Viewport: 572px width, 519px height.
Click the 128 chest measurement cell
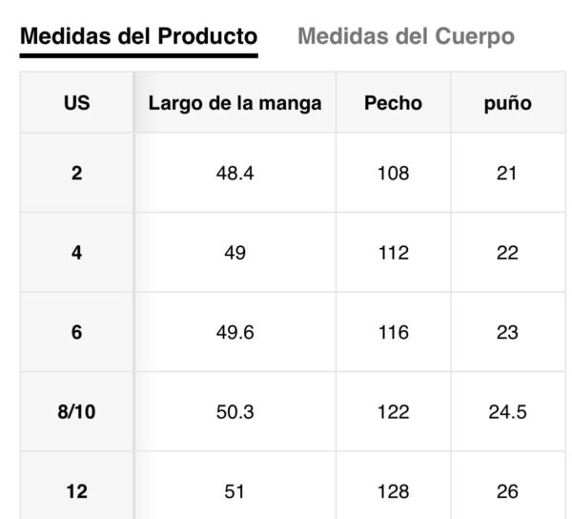coord(393,492)
